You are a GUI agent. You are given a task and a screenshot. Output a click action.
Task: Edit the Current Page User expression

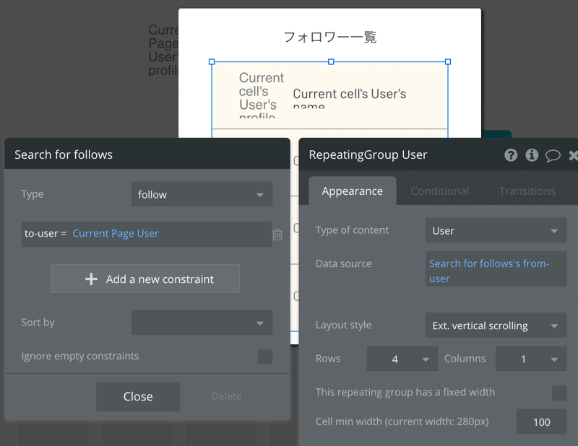tap(116, 234)
